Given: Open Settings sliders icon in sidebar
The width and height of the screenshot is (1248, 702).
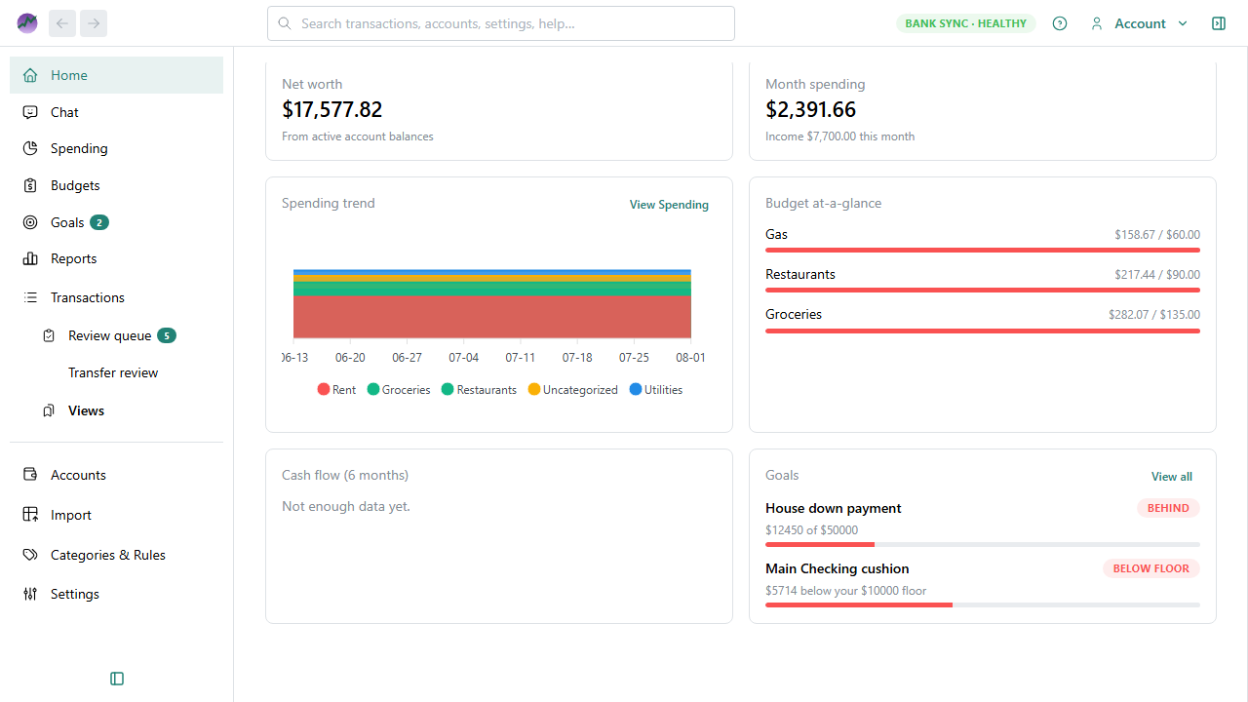Looking at the screenshot, I should tap(30, 594).
